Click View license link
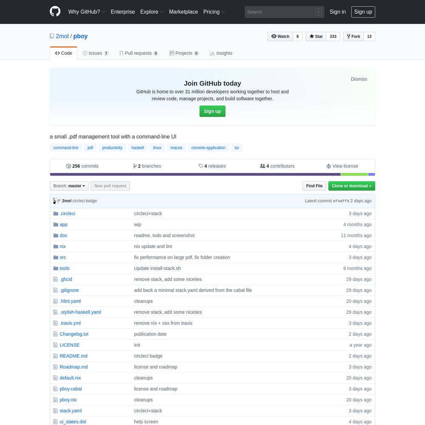 click(342, 166)
